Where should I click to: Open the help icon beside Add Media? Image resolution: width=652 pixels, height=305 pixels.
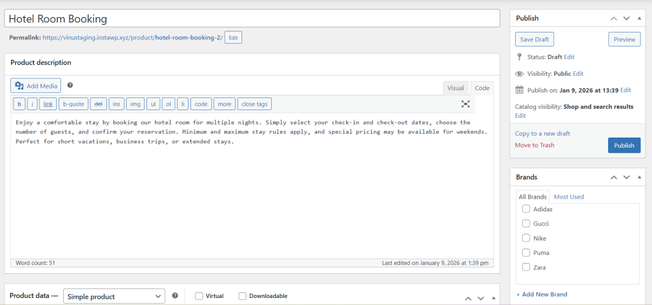(70, 85)
